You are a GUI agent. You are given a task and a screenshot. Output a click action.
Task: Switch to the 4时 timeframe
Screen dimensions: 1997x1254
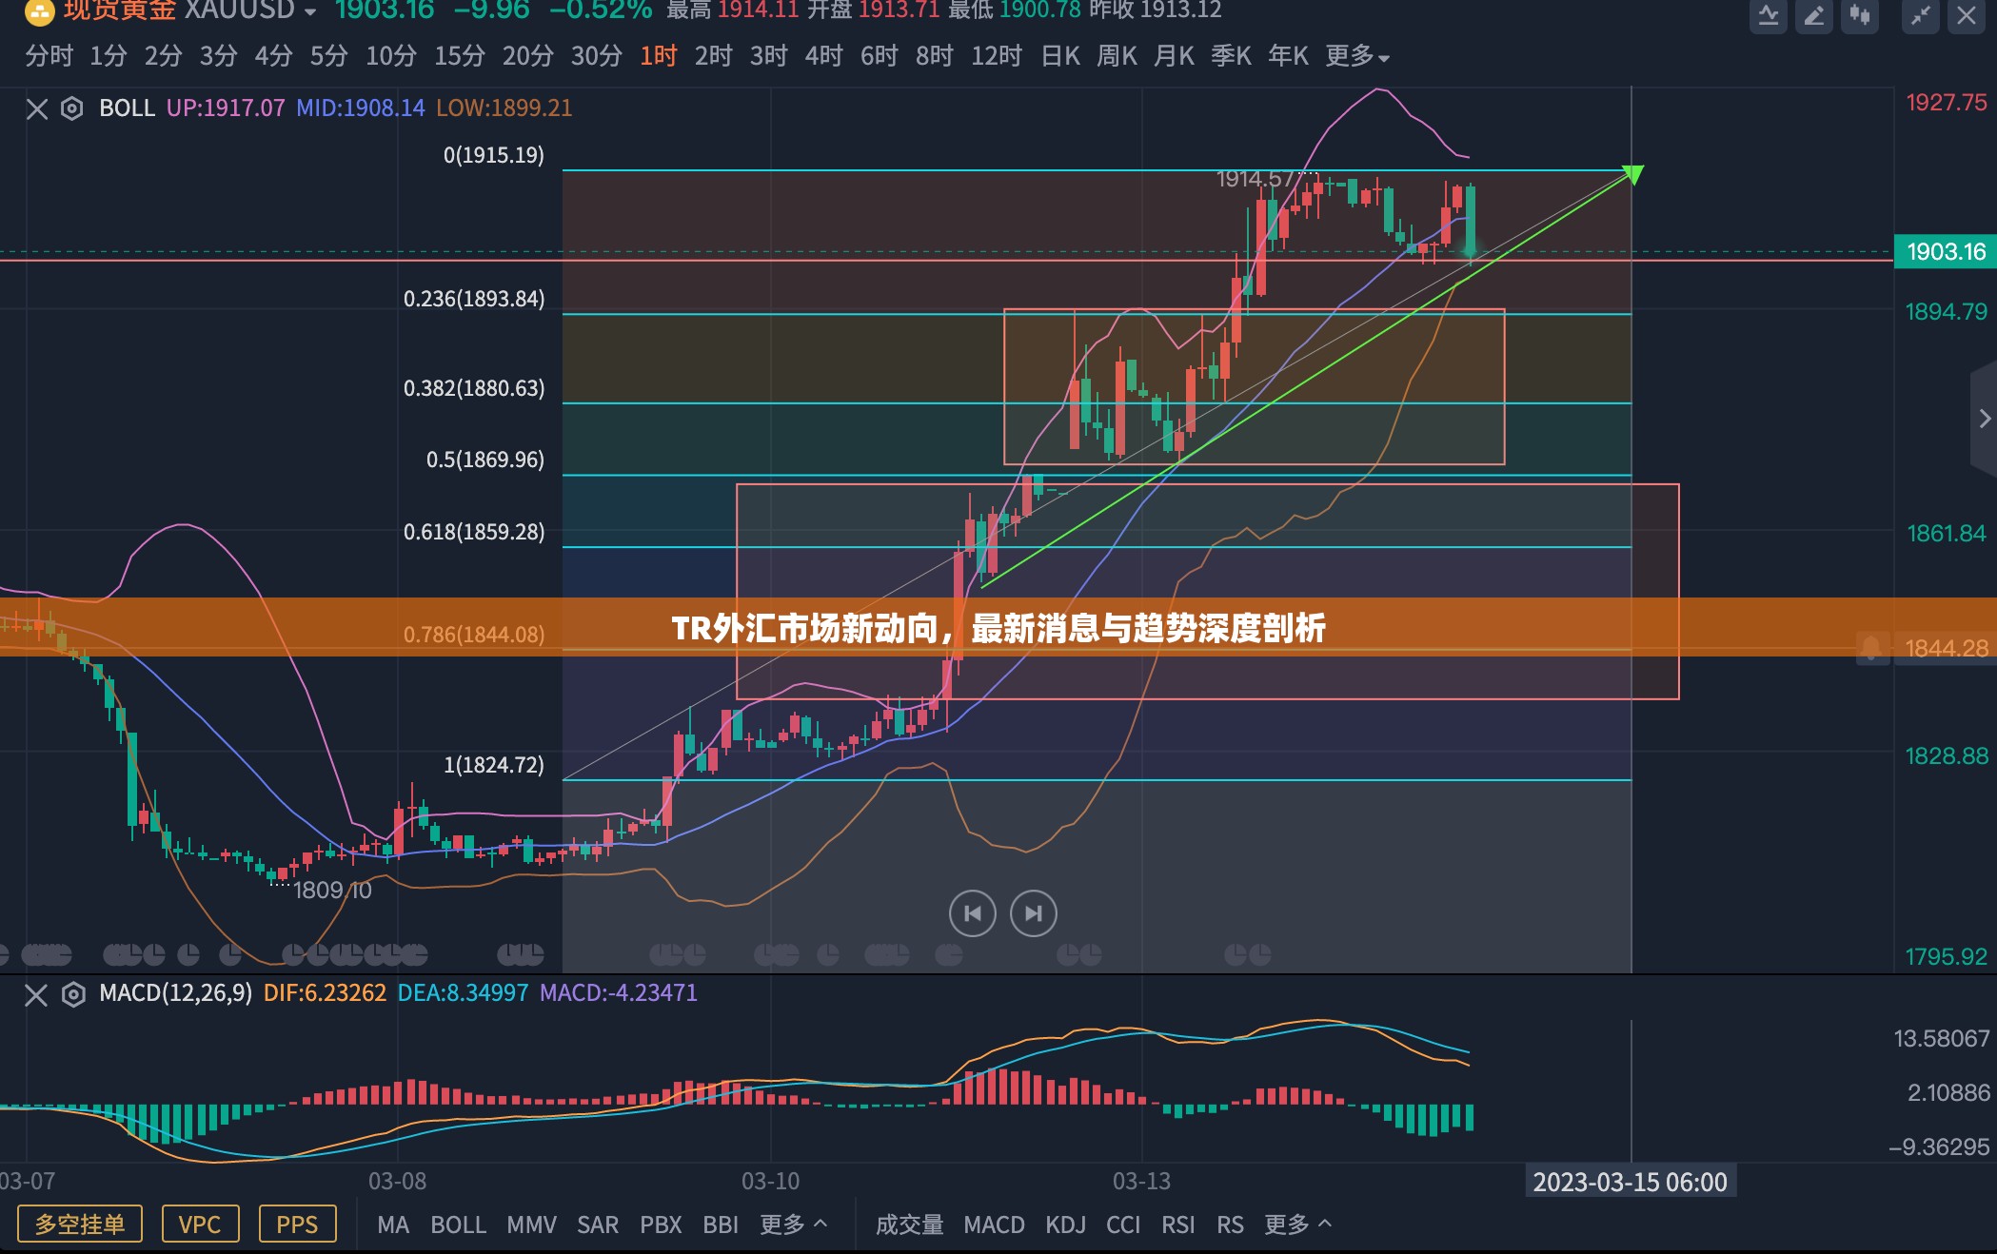tap(824, 56)
